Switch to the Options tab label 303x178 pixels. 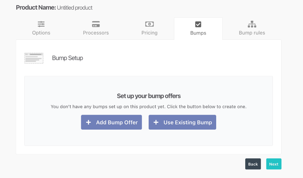click(41, 33)
